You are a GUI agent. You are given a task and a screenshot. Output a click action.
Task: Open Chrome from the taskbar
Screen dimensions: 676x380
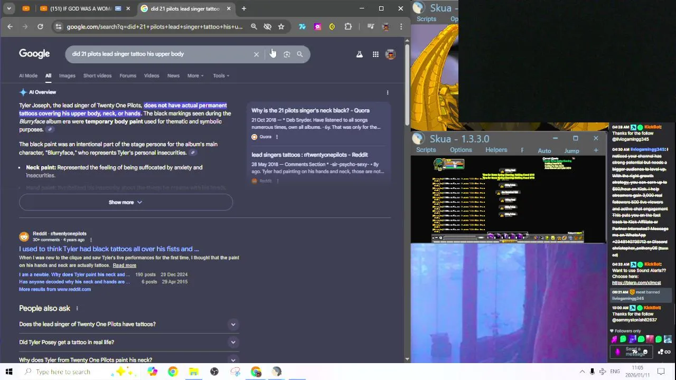click(x=173, y=372)
